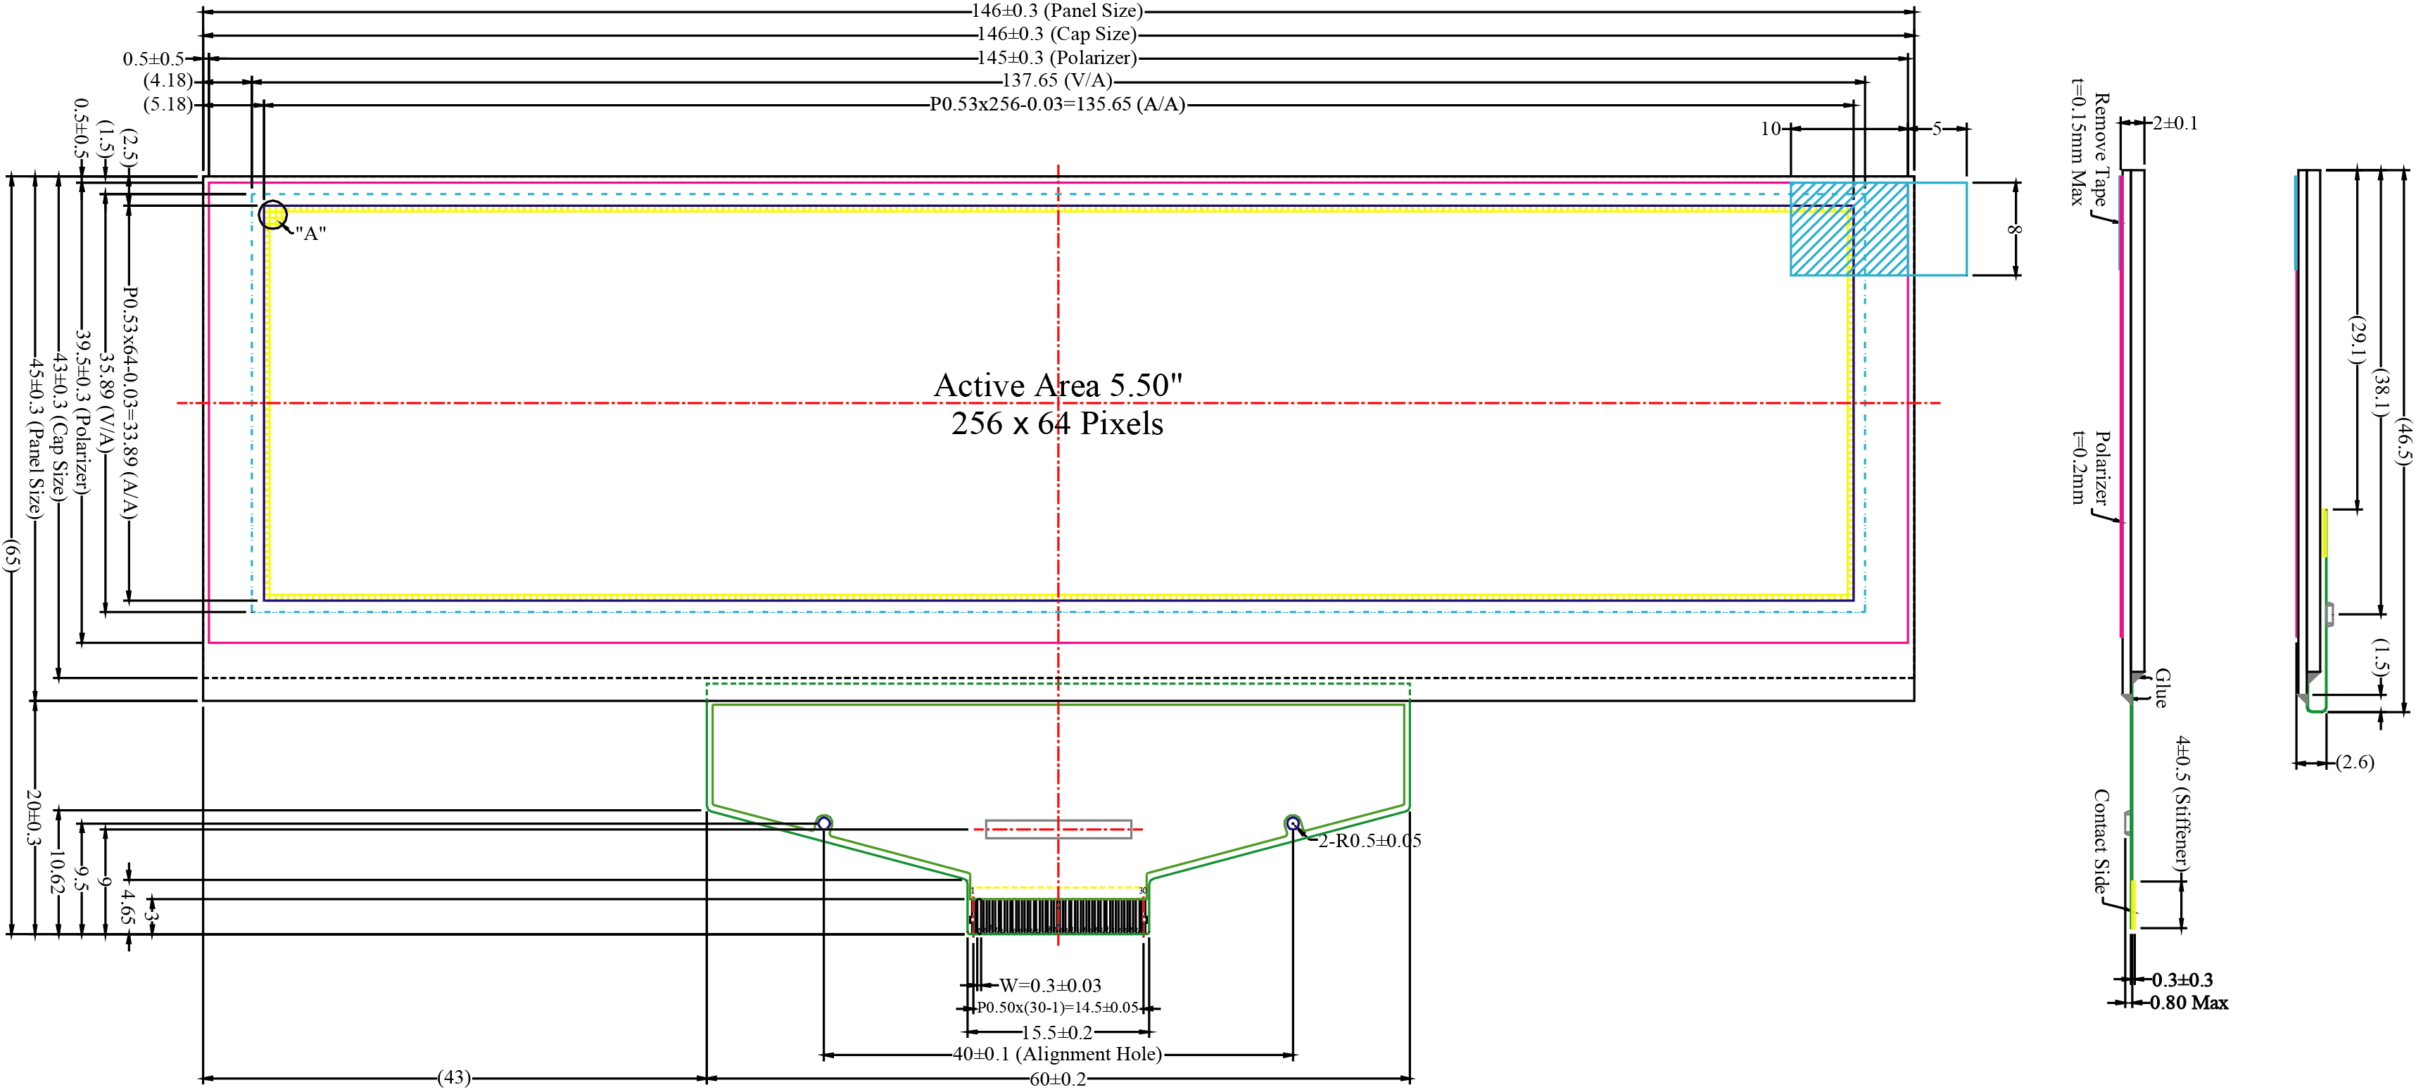Click the '146±0.3 (Panel Size)' width dimension
The image size is (2416, 1092).
pyautogui.click(x=1057, y=11)
